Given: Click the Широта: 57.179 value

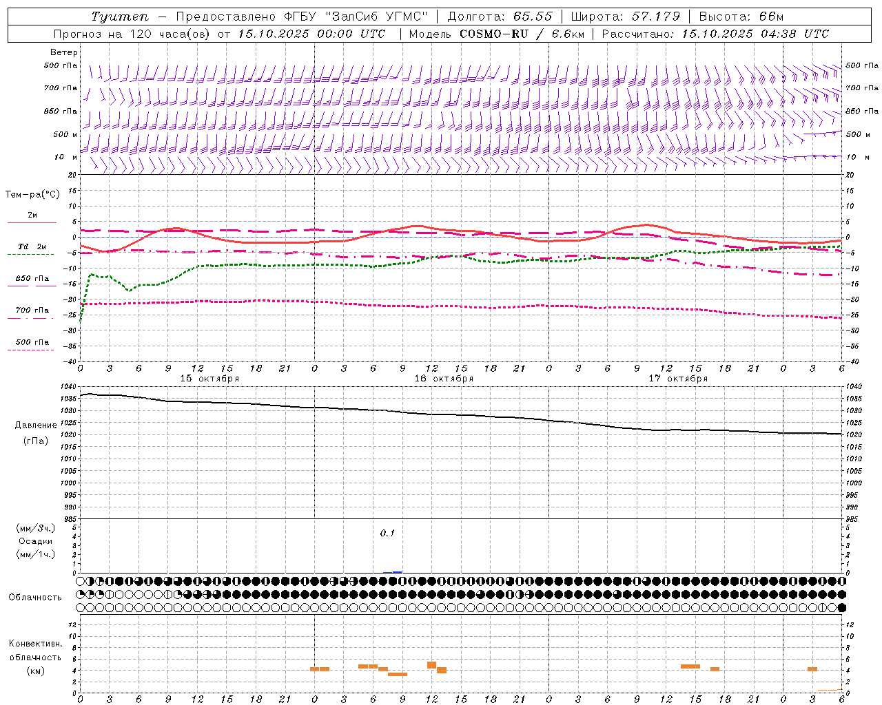Looking at the screenshot, I should [x=625, y=17].
